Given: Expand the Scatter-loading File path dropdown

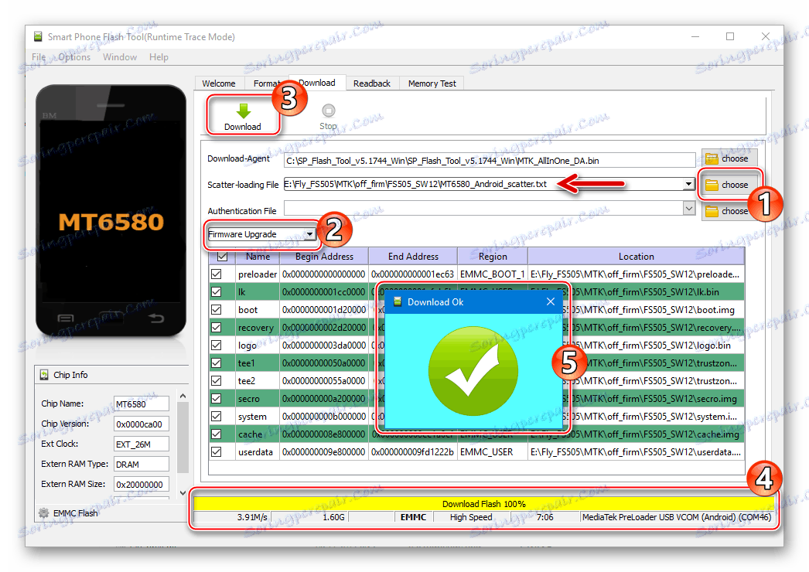Looking at the screenshot, I should [x=689, y=184].
